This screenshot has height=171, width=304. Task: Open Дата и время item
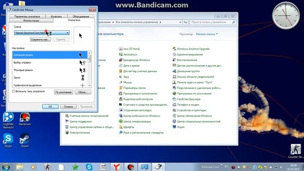(x=129, y=66)
